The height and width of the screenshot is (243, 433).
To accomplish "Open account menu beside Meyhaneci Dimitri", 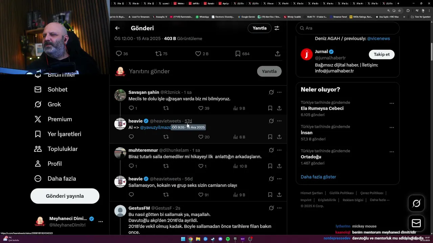I will [x=100, y=222].
